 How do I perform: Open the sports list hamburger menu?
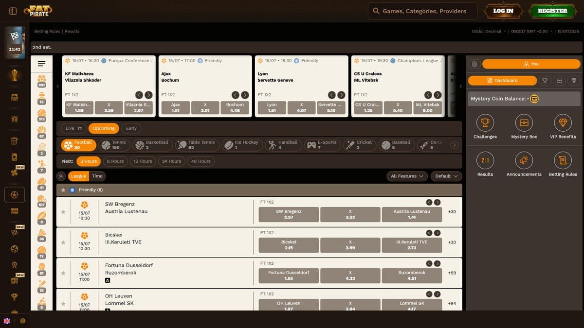click(x=41, y=64)
